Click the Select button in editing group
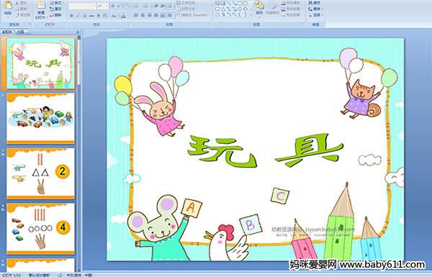The width and height of the screenshot is (432, 277). [315, 15]
